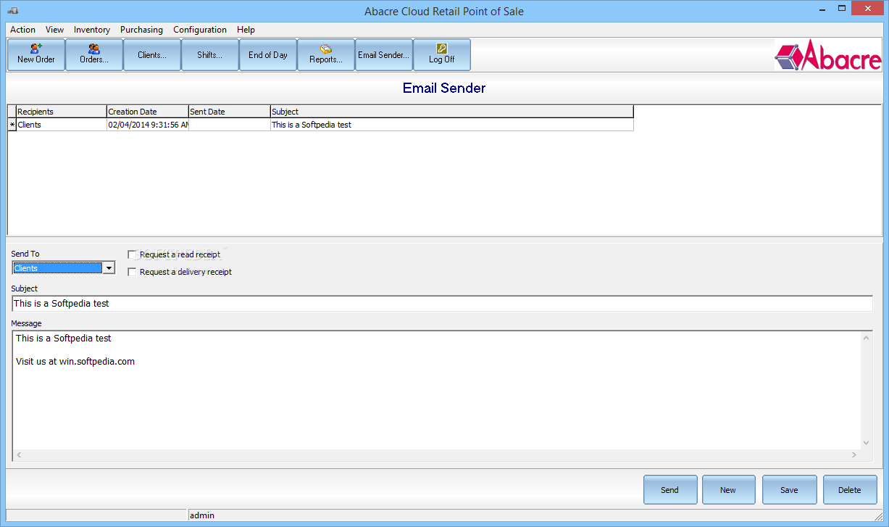Expand the Send To dropdown
889x527 pixels.
(109, 268)
